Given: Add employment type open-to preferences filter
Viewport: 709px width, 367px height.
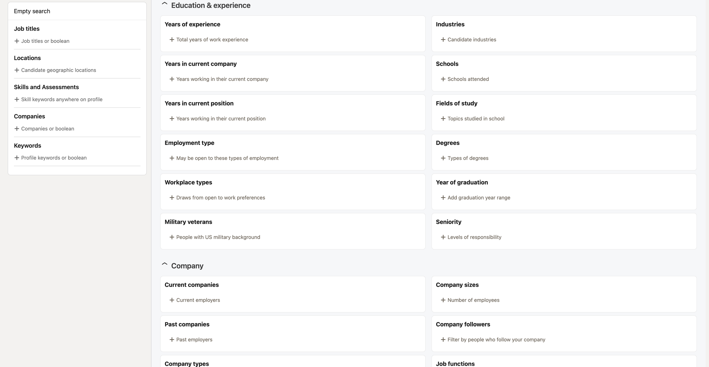Looking at the screenshot, I should pos(224,158).
